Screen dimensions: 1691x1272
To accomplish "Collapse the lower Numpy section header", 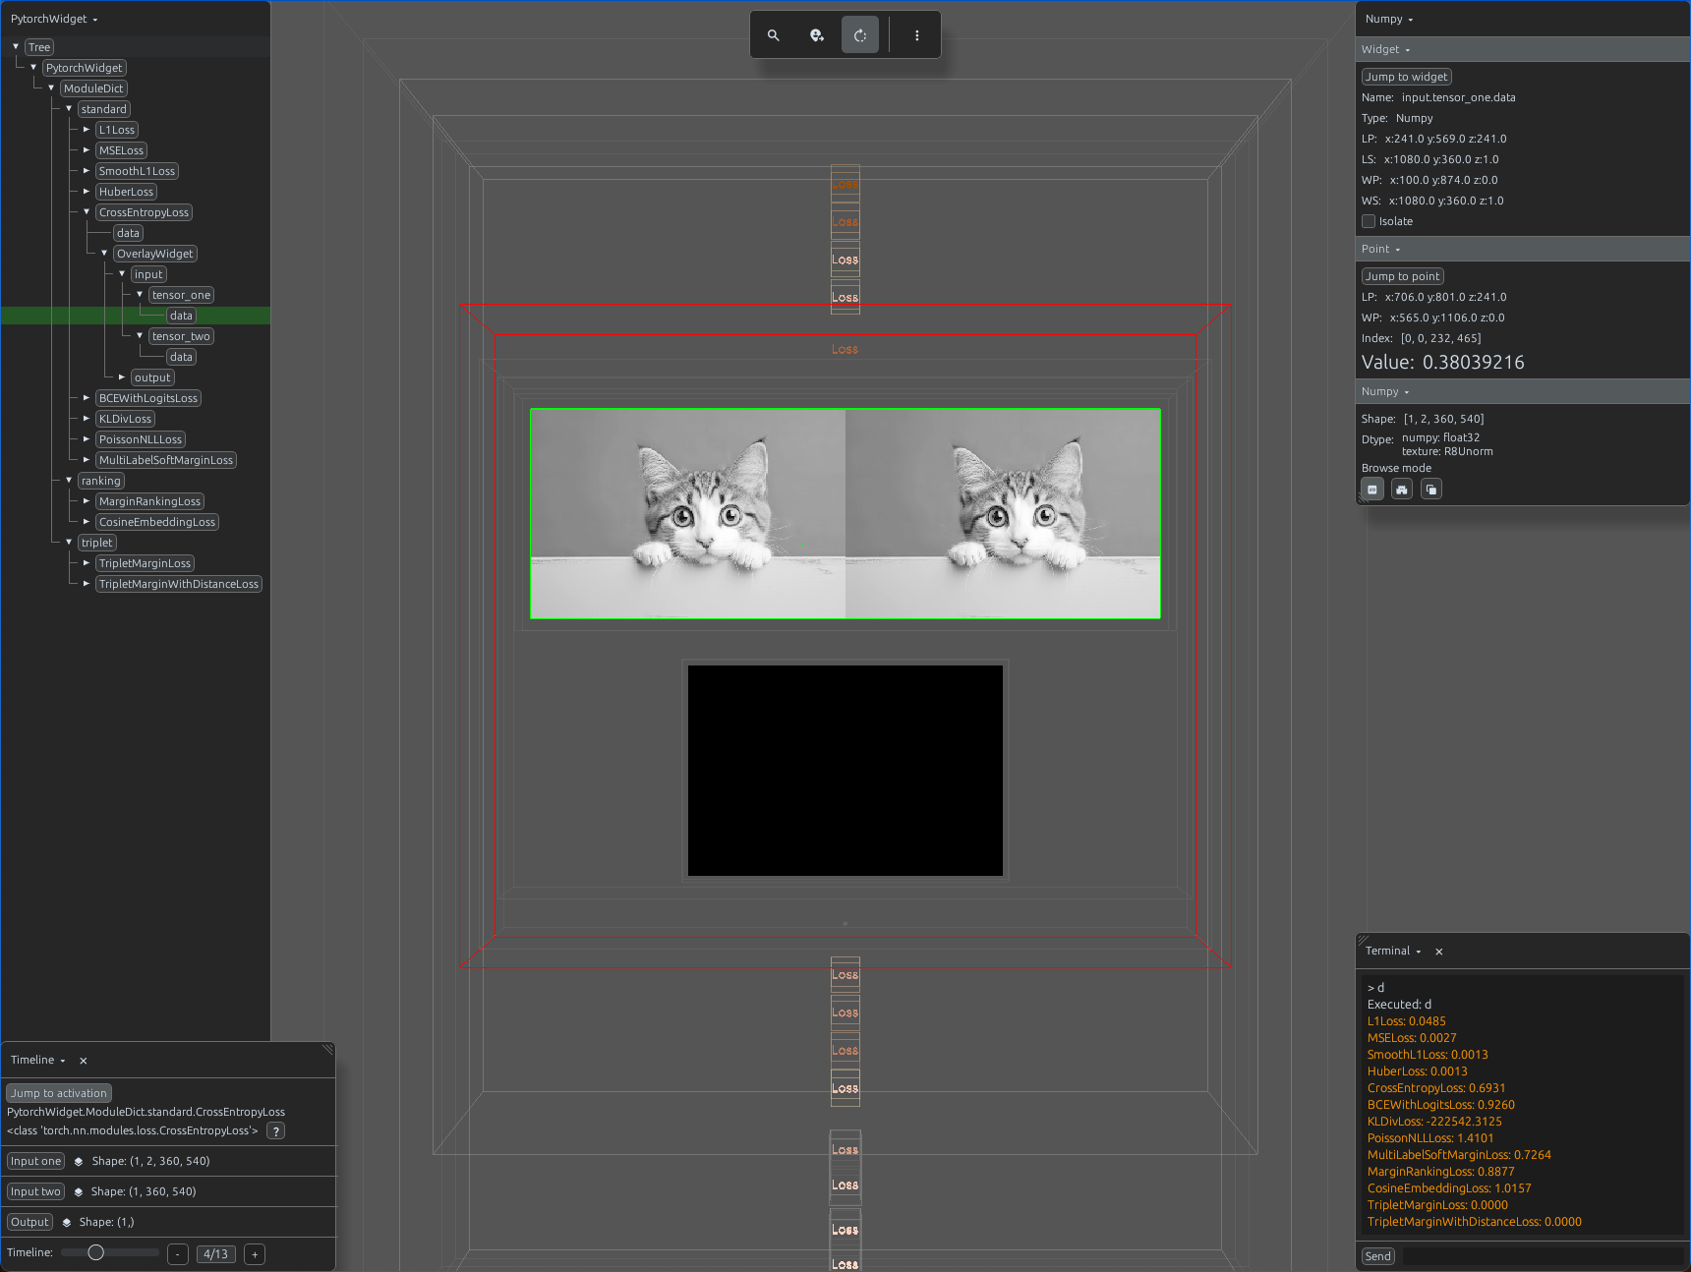I will (x=1385, y=391).
